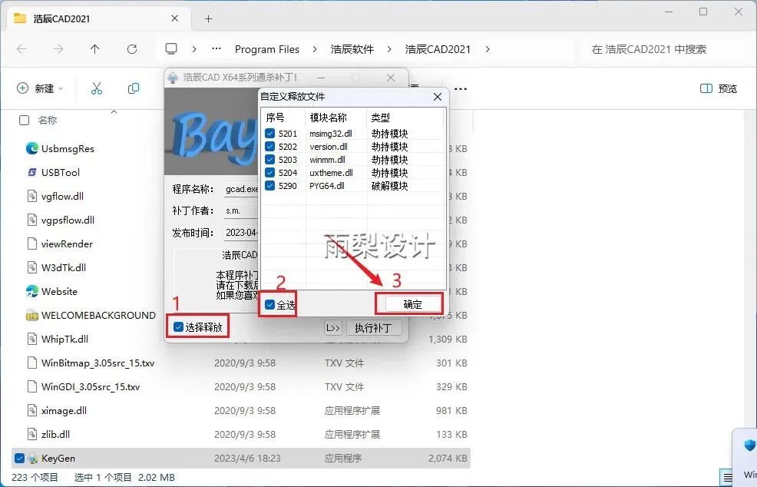Uncheck module 5290 PYG64.dll
The image size is (757, 487).
click(270, 186)
